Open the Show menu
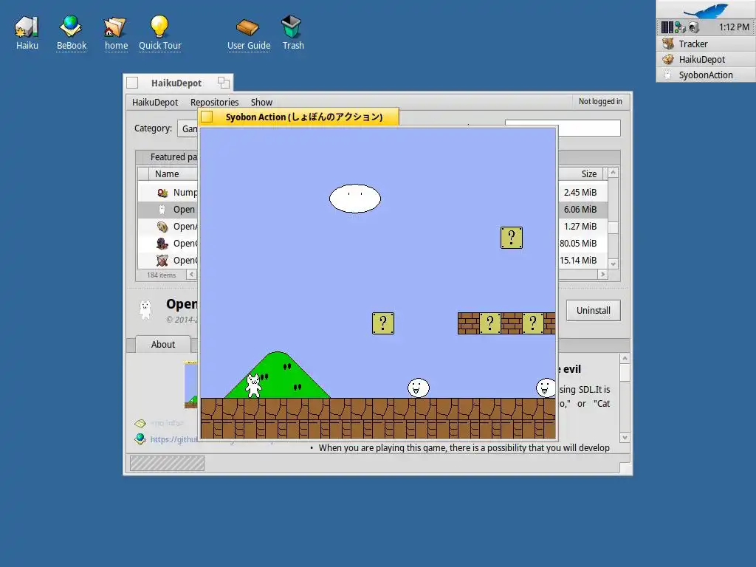 point(261,102)
